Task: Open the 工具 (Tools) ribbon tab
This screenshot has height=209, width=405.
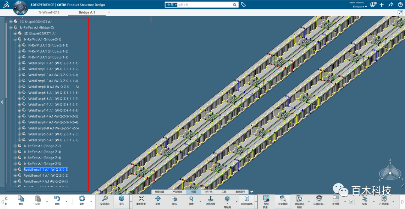Action: (224, 192)
